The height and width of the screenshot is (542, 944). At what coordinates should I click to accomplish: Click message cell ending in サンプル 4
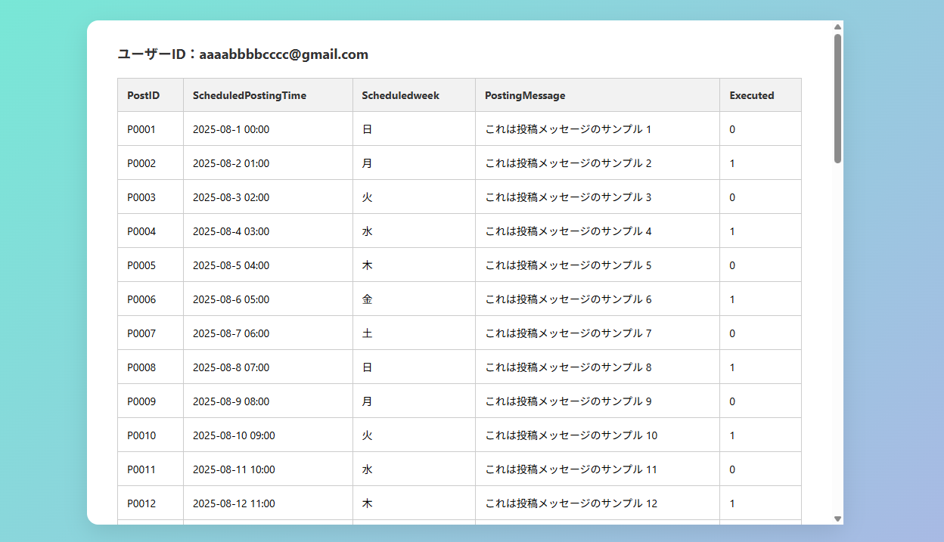coord(598,231)
